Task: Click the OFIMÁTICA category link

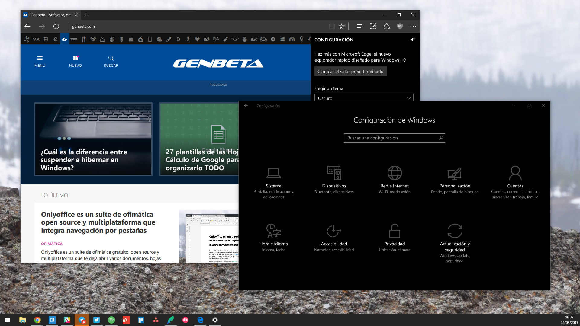Action: (x=52, y=244)
